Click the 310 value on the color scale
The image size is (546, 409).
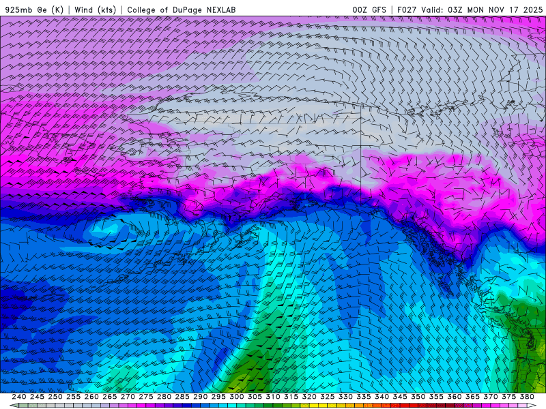coord(272,397)
